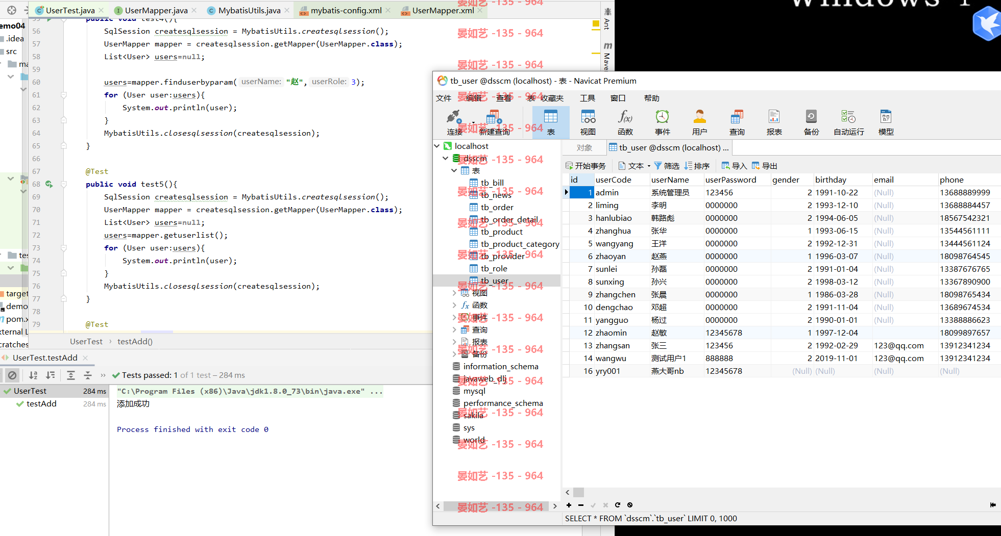Open the 帮助 menu in Navicat
The height and width of the screenshot is (536, 1001).
point(652,98)
